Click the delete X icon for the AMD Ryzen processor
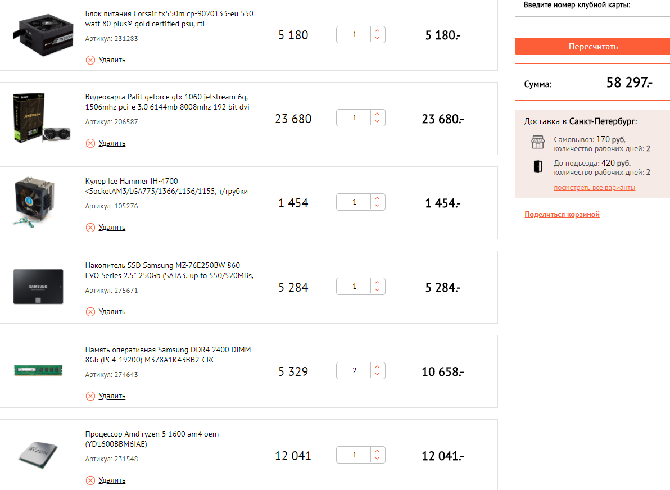The height and width of the screenshot is (490, 670). [x=90, y=480]
